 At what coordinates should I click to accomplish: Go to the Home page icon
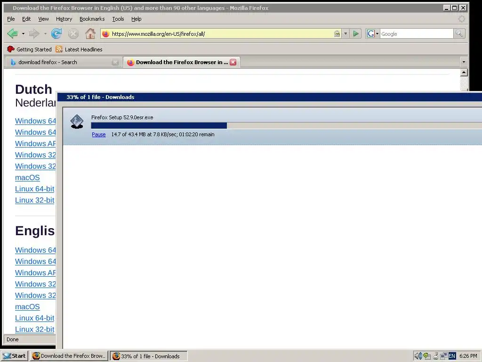90,33
